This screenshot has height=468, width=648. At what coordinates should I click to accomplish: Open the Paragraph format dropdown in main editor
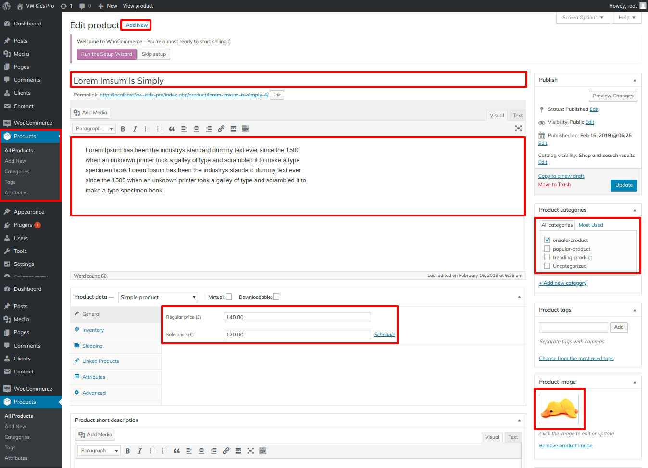tap(94, 129)
